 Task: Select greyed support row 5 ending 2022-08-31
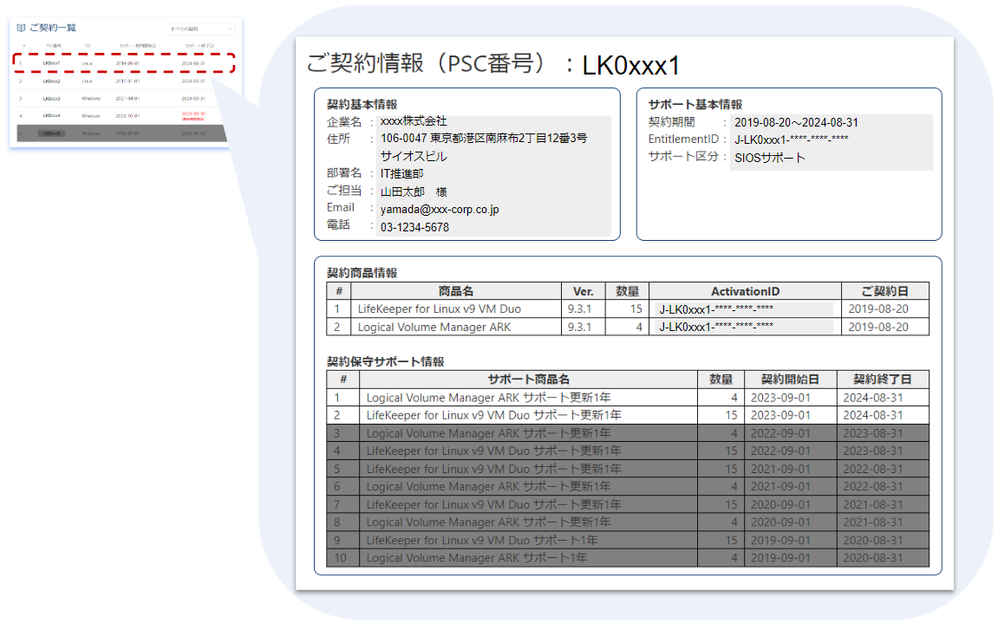(628, 469)
